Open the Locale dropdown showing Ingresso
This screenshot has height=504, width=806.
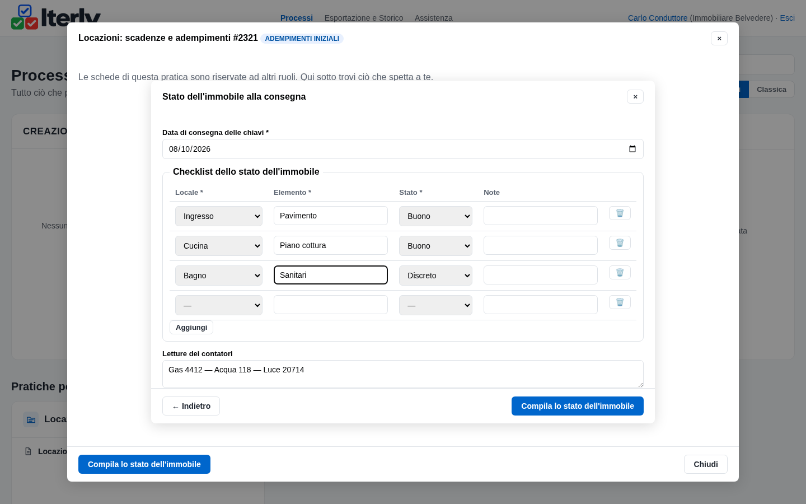[x=219, y=216]
